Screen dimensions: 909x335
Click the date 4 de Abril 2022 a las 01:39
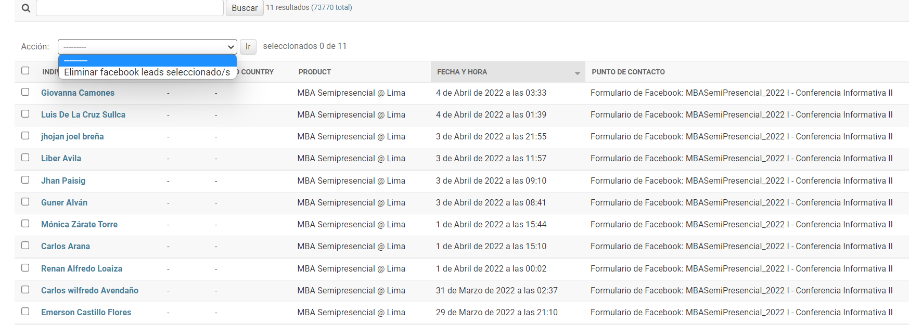pos(491,114)
